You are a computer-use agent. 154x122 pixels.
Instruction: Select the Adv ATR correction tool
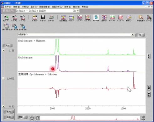tap(96, 18)
